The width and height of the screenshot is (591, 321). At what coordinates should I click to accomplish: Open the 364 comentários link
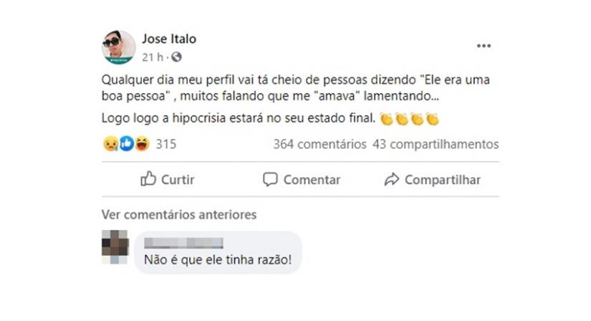click(319, 144)
